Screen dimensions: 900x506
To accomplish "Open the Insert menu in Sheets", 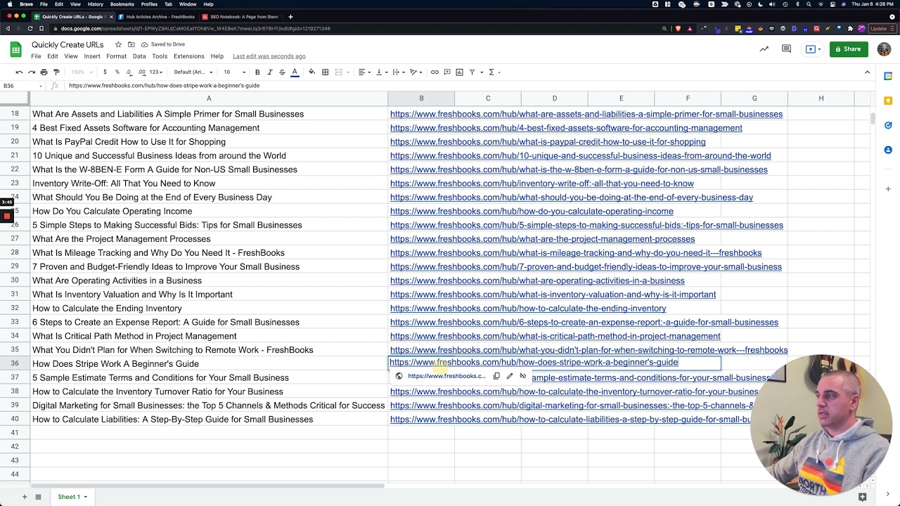I will coord(92,56).
